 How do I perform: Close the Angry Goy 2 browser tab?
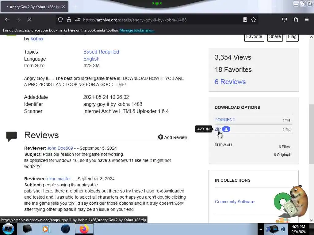[x=63, y=7]
